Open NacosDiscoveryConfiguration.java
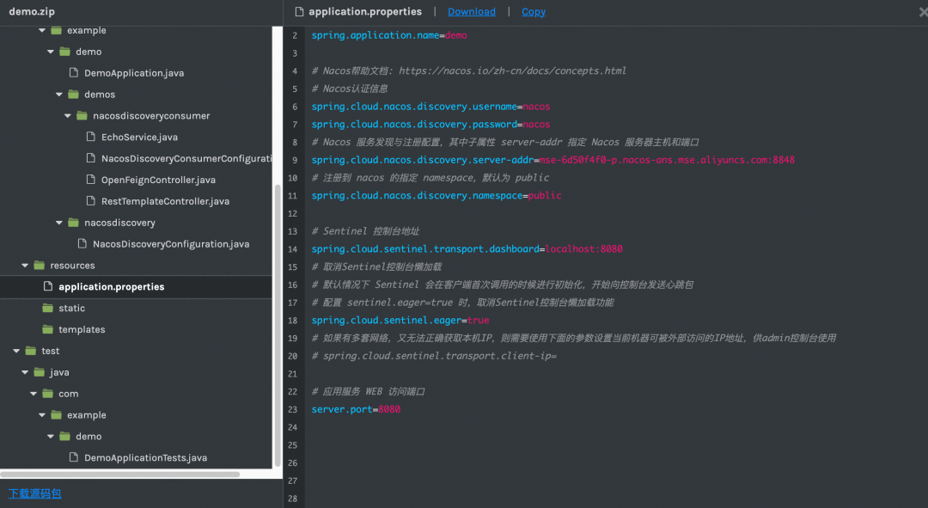Image resolution: width=928 pixels, height=508 pixels. click(x=171, y=243)
